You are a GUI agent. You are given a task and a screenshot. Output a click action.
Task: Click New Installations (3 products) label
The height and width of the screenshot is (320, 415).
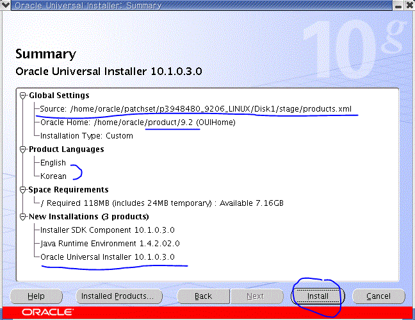[88, 217]
